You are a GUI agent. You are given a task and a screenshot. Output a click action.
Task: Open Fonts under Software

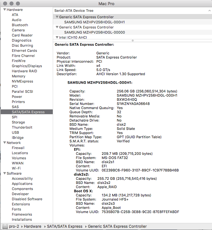[x=16, y=209]
